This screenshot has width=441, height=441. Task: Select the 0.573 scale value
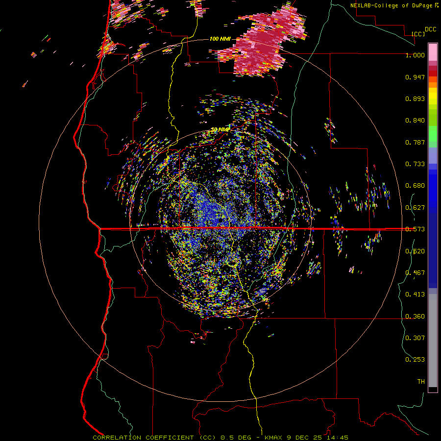click(415, 229)
